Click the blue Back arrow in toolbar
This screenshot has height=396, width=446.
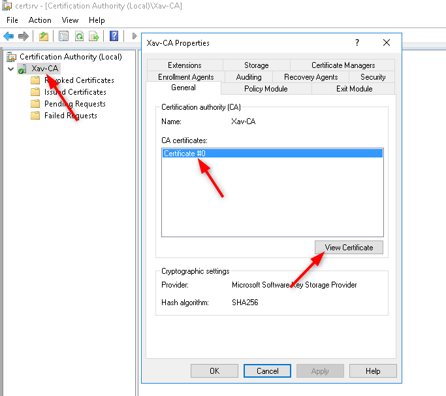[8, 36]
